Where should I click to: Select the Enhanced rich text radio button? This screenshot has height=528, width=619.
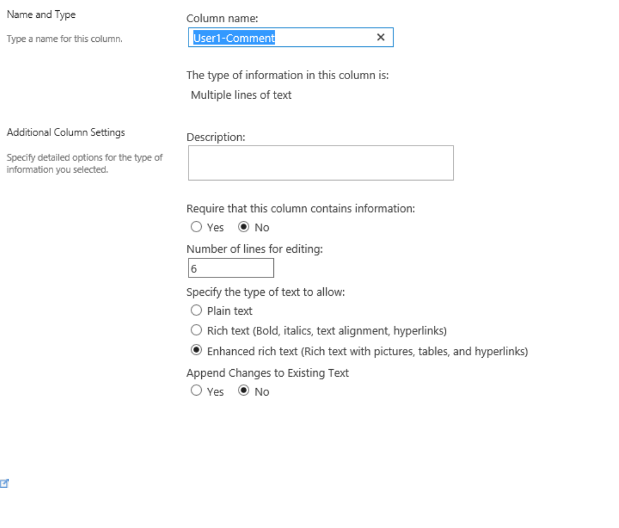coord(197,350)
